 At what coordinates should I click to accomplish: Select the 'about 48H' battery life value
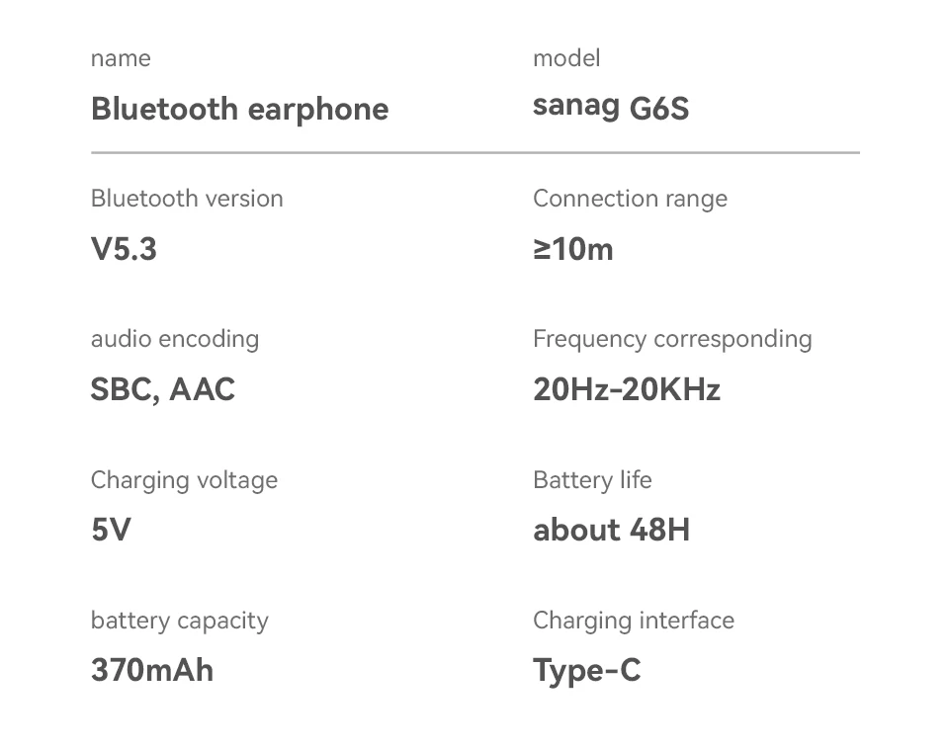pyautogui.click(x=611, y=530)
